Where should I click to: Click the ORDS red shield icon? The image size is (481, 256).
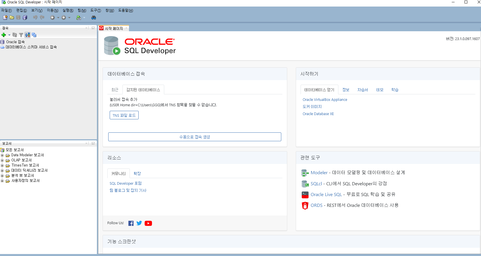pos(305,205)
